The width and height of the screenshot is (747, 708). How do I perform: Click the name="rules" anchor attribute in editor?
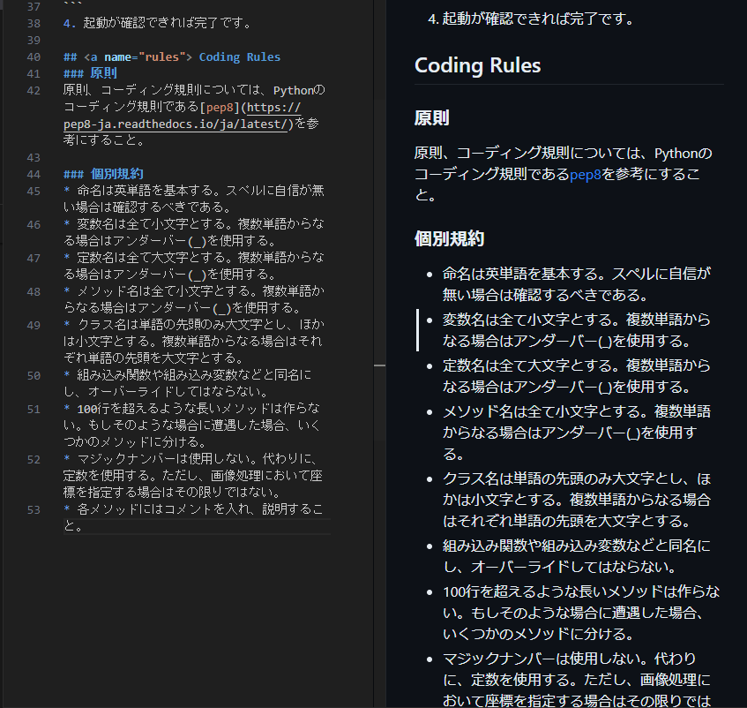[x=145, y=57]
